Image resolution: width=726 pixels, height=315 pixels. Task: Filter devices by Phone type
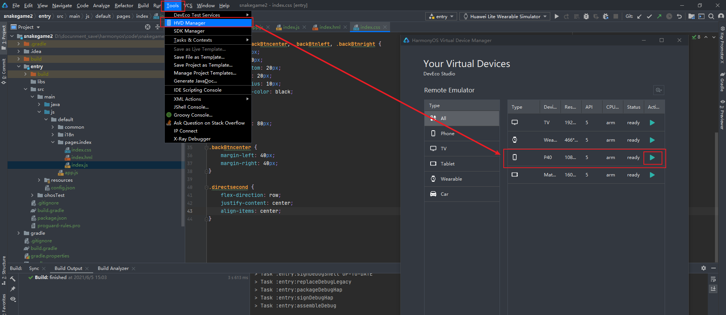462,134
